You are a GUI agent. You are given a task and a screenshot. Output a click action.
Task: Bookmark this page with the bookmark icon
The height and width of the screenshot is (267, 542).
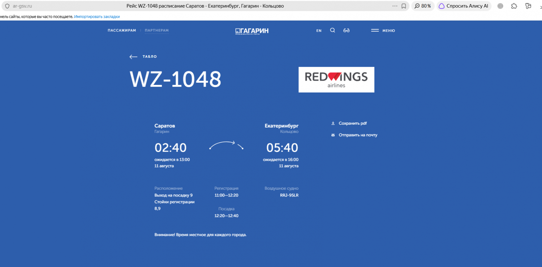[404, 6]
